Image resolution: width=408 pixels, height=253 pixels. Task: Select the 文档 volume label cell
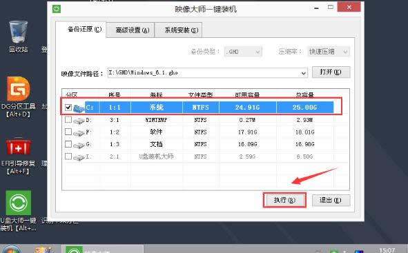coord(157,144)
